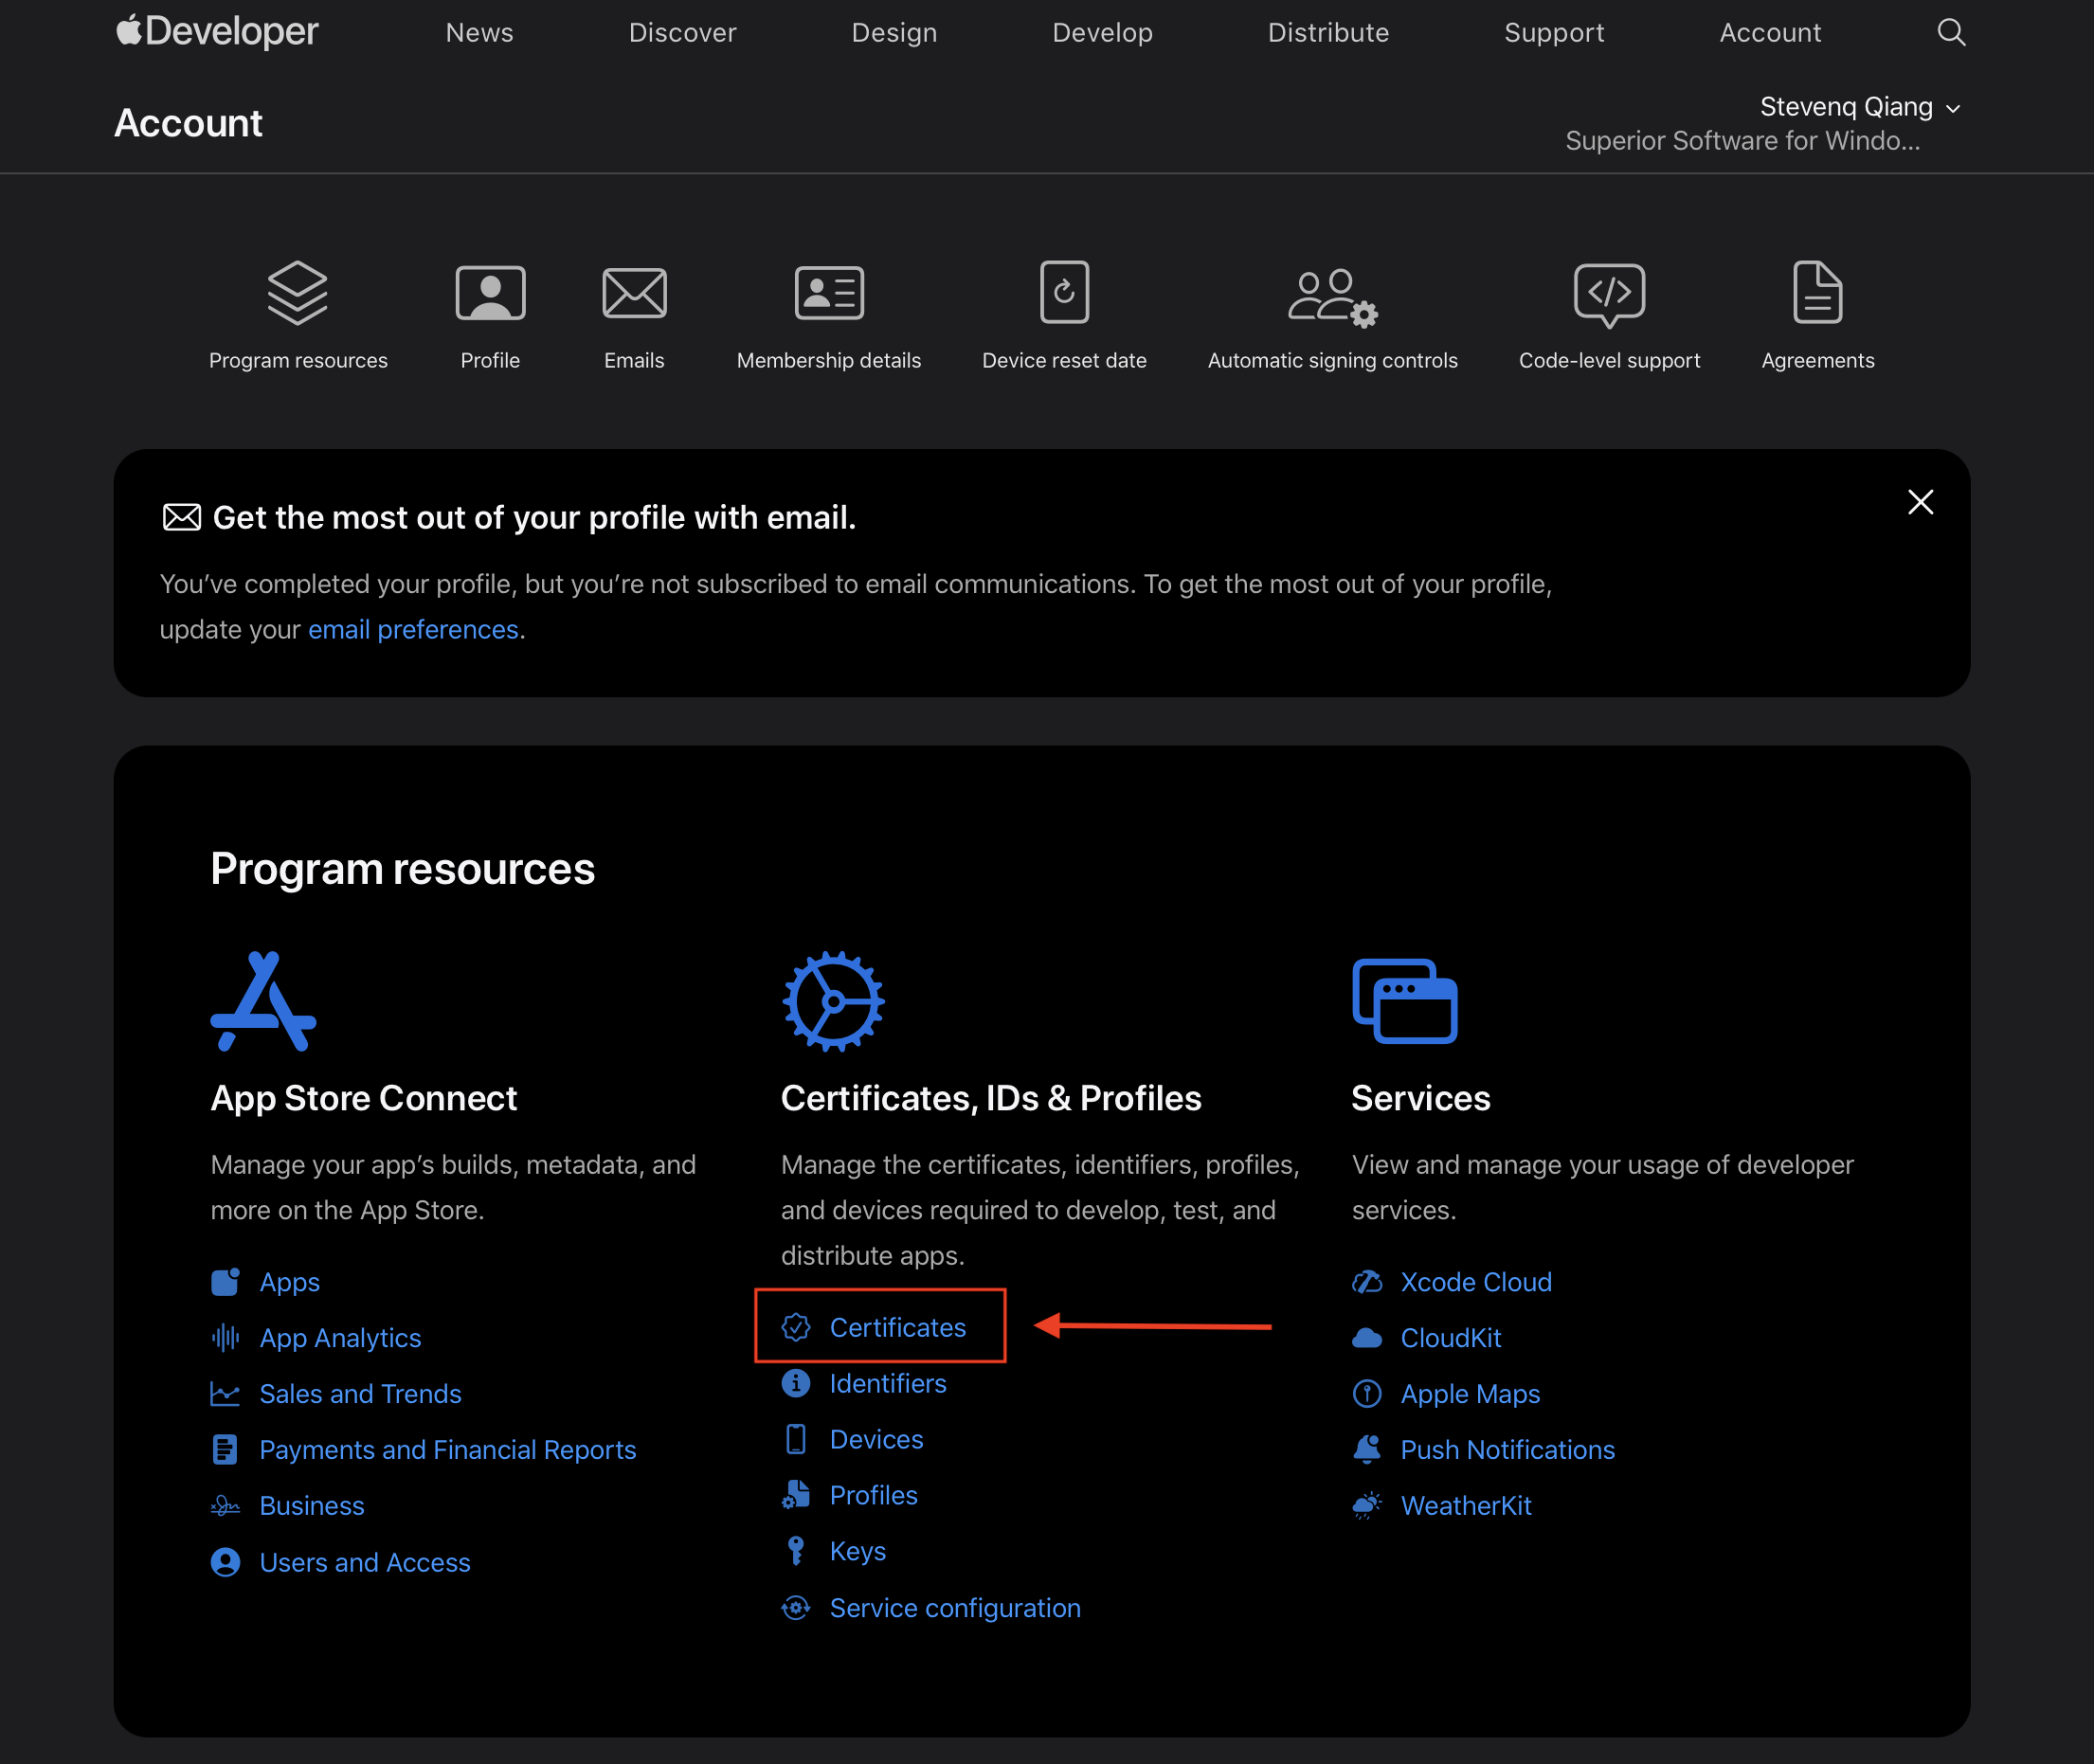Open the CloudKit link
2094x1764 pixels.
(1451, 1338)
